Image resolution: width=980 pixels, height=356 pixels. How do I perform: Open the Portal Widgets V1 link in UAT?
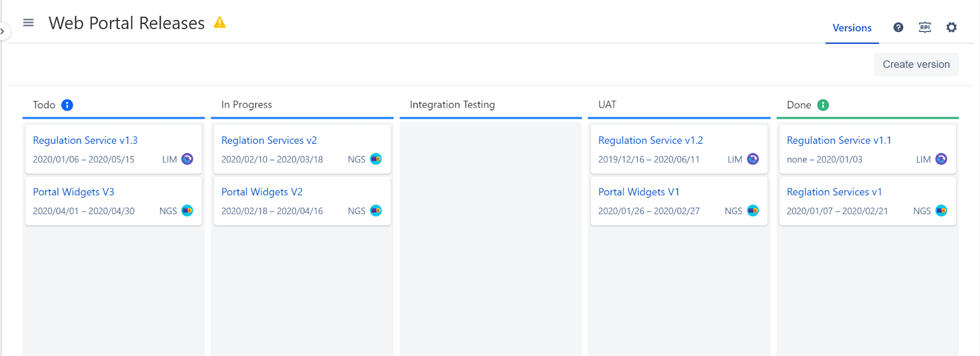[638, 191]
